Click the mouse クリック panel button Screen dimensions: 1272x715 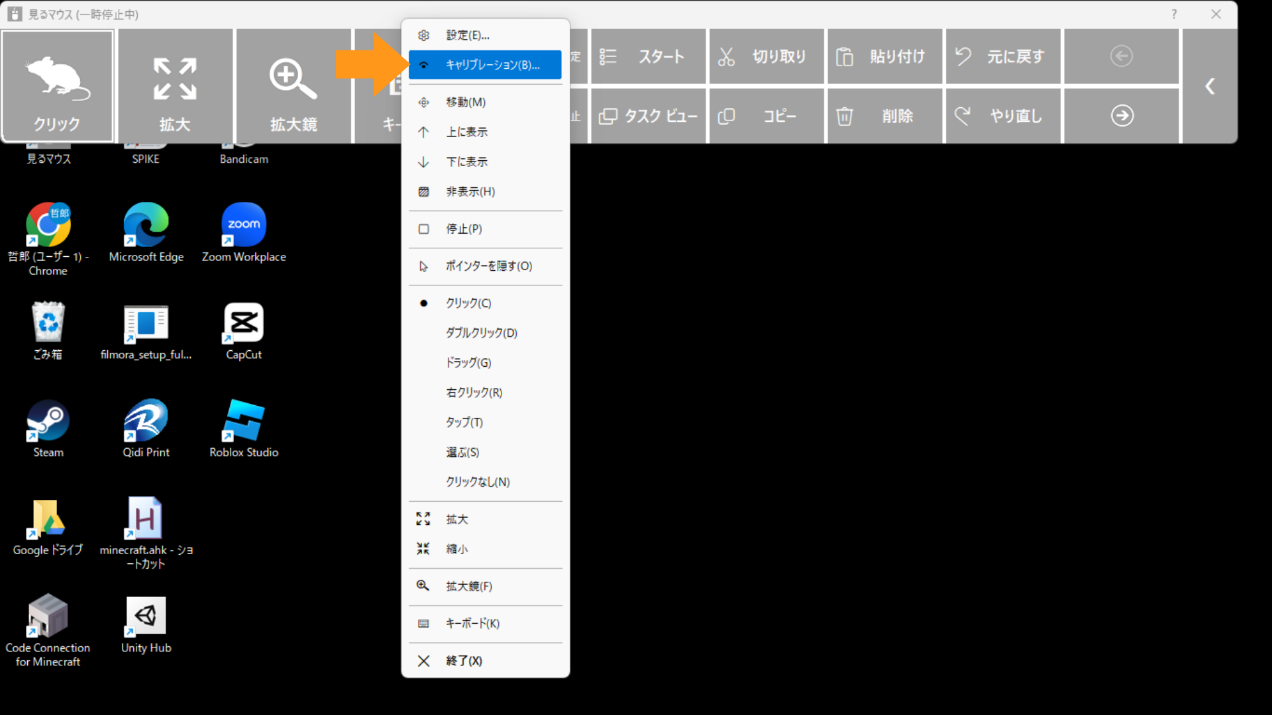click(x=58, y=86)
